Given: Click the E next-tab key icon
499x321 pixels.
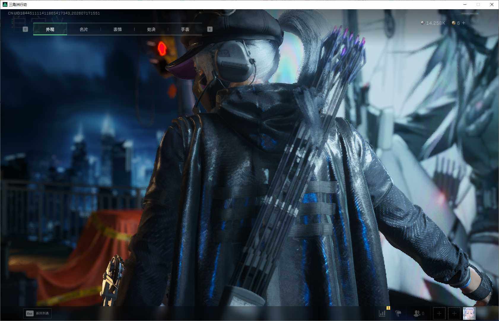Looking at the screenshot, I should coord(210,29).
